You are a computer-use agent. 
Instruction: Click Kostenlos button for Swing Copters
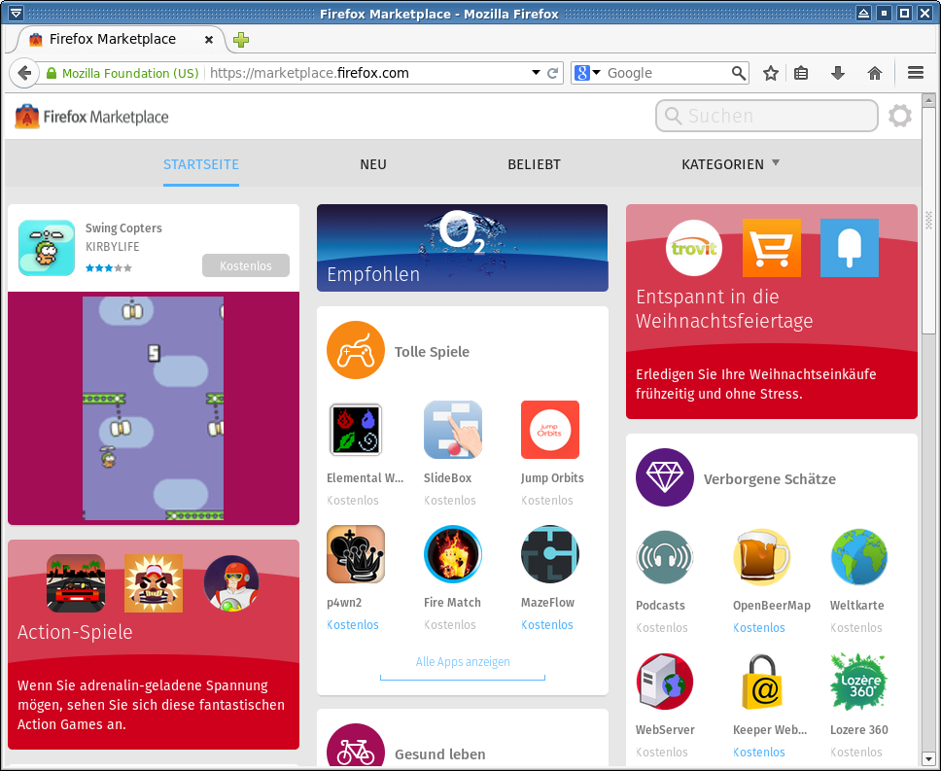246,265
